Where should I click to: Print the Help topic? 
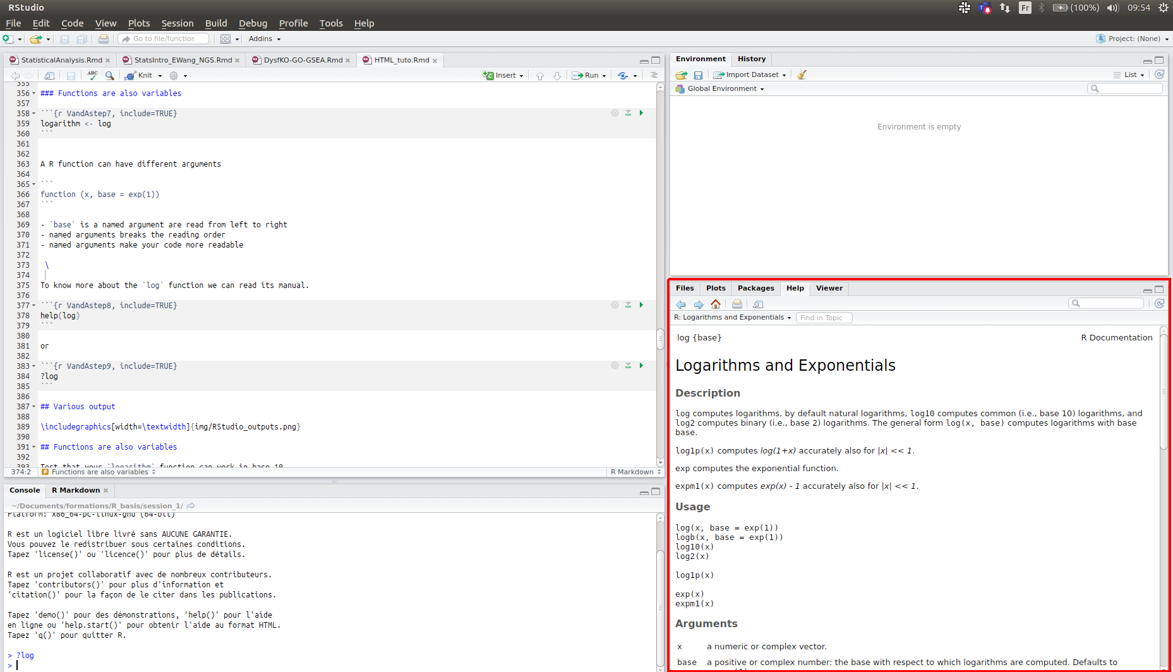click(x=737, y=304)
